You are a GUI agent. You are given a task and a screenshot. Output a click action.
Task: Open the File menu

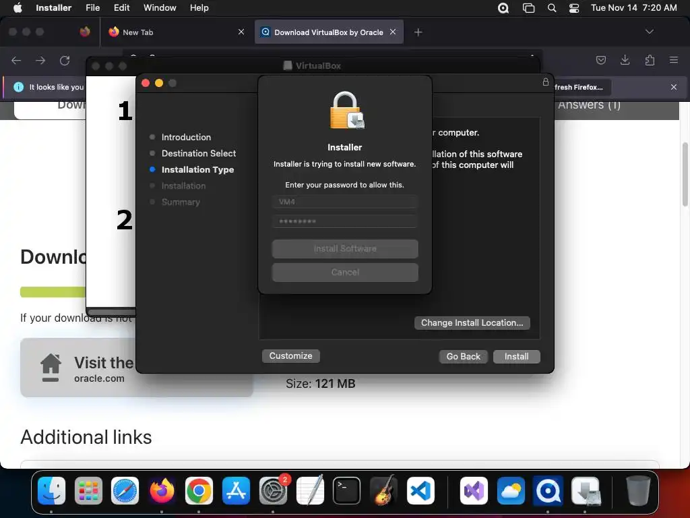92,7
